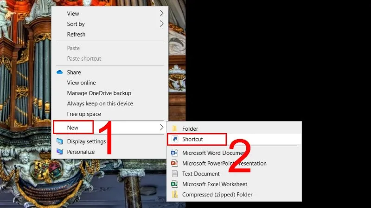Create a new Microsoft Word Document
371x208 pixels.
click(234, 153)
